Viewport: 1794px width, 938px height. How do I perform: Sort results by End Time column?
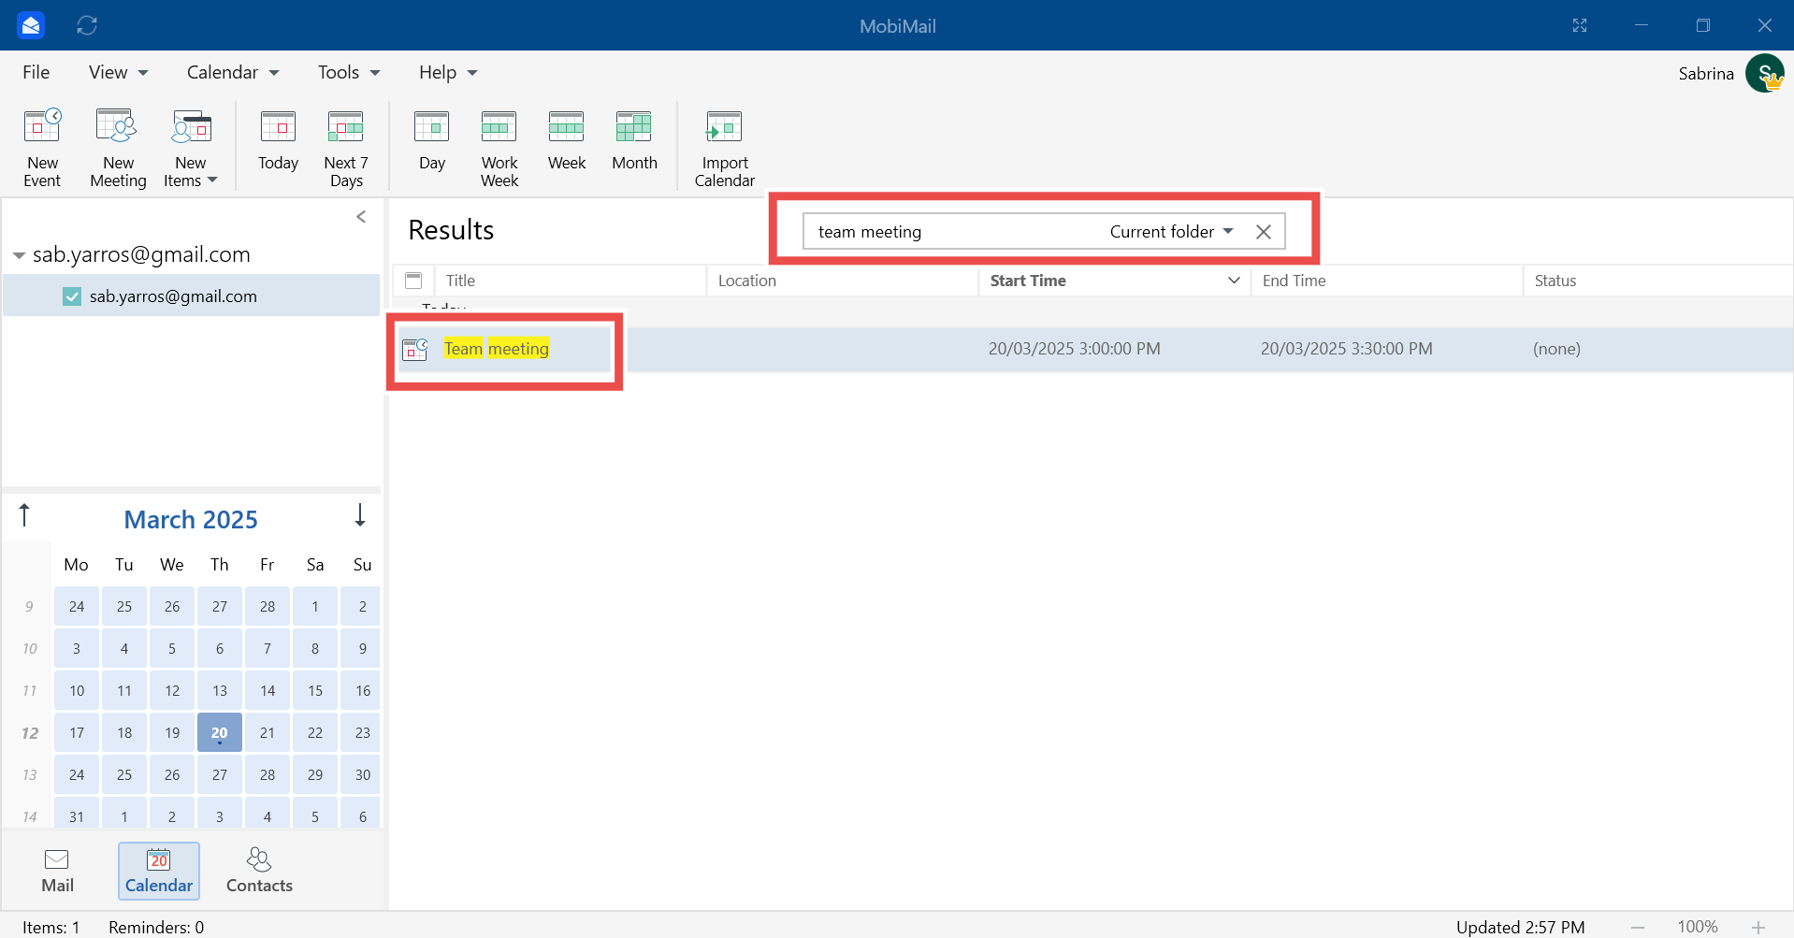click(x=1386, y=281)
